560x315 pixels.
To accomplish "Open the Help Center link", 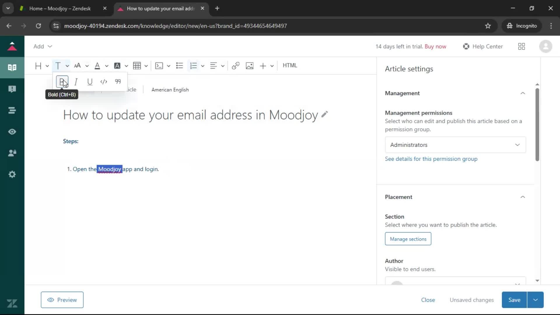I will [x=483, y=47].
